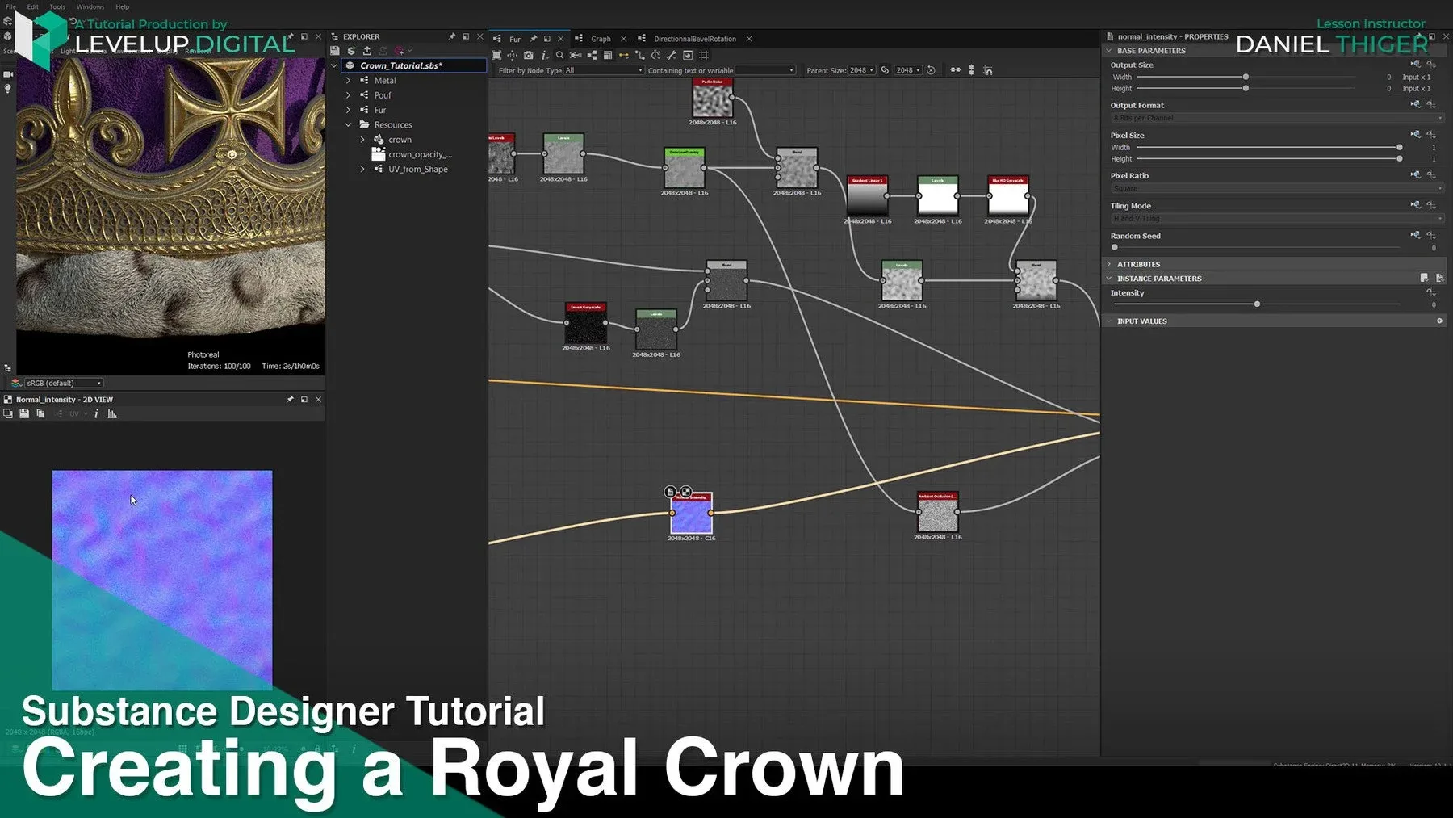This screenshot has height=818, width=1453.
Task: Click the Save icon in the Explorer panel
Action: click(335, 50)
